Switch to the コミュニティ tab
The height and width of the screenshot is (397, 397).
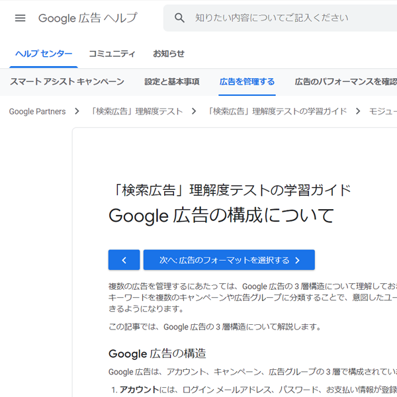point(112,54)
